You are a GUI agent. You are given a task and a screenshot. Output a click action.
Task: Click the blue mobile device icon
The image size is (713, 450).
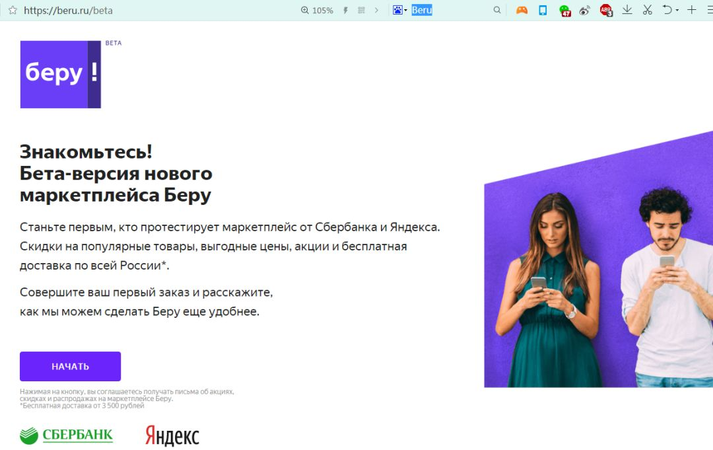[543, 10]
